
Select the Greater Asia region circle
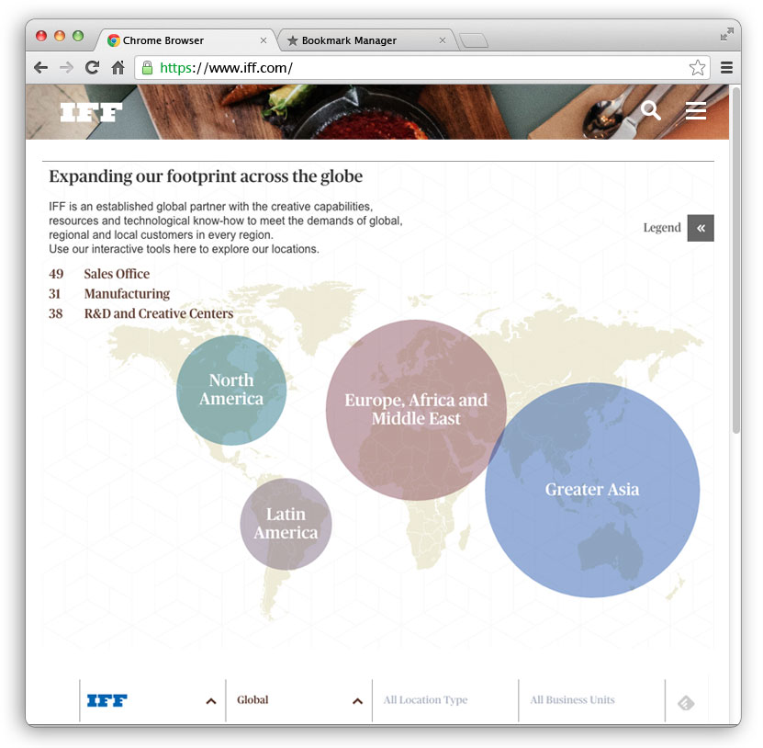(592, 490)
